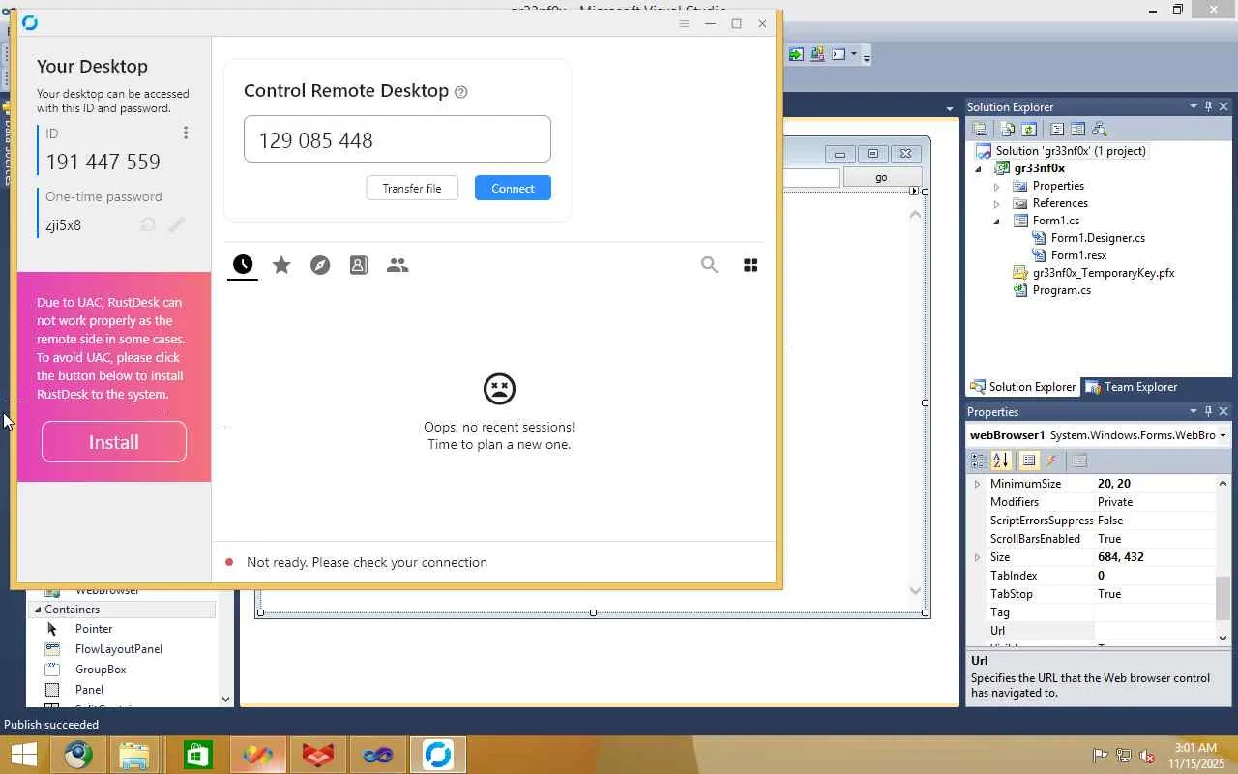Click the Url property value field
This screenshot has height=774, width=1238.
click(x=1155, y=631)
